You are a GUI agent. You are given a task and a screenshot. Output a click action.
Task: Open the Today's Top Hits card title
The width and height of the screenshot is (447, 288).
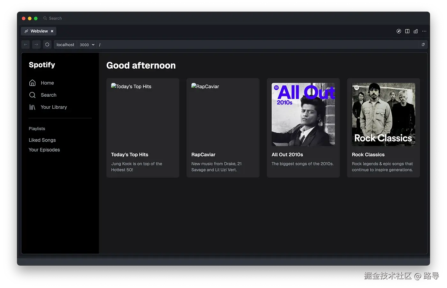tap(130, 155)
